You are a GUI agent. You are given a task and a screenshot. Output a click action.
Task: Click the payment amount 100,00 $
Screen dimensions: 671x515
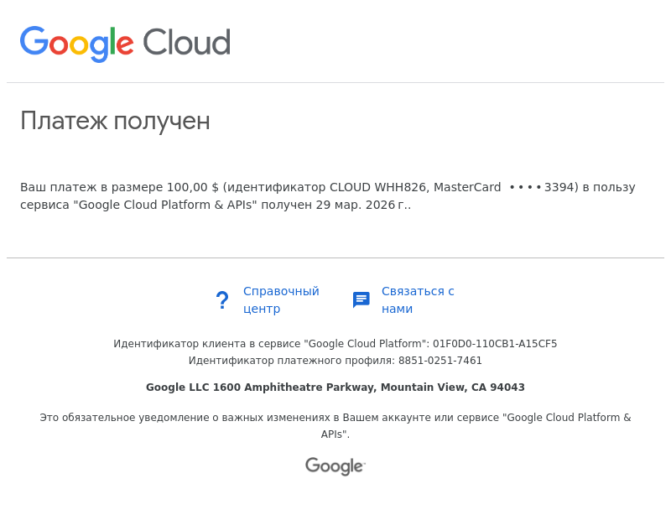193,187
